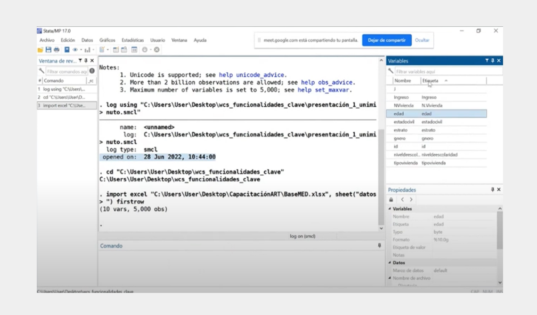Screen dimensions: 537x315
Task: Go to previous variable arrow in Propiedades
Action: point(402,199)
